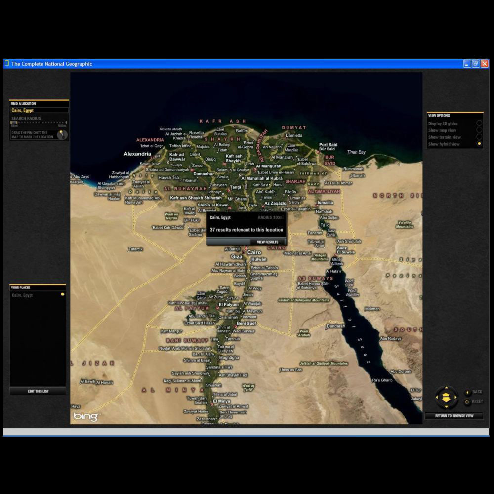Image resolution: width=494 pixels, height=494 pixels.
Task: Click the Alexandria label on the map
Action: (x=137, y=154)
